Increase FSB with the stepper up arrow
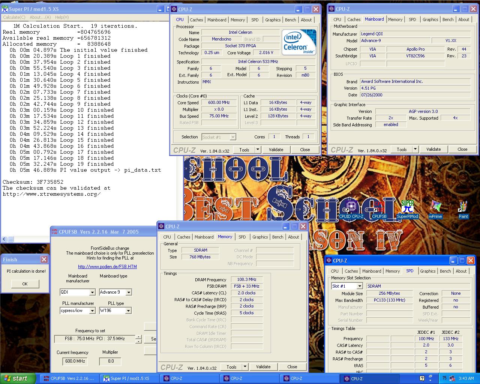This screenshot has height=384, width=480. (x=138, y=337)
